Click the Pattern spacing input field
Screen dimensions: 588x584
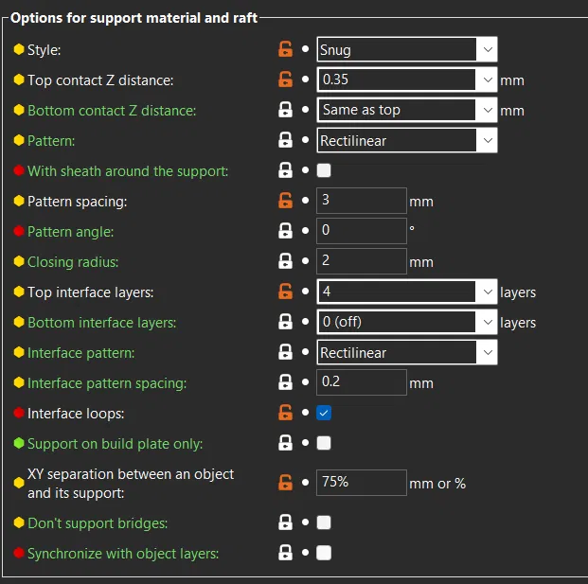coord(361,201)
